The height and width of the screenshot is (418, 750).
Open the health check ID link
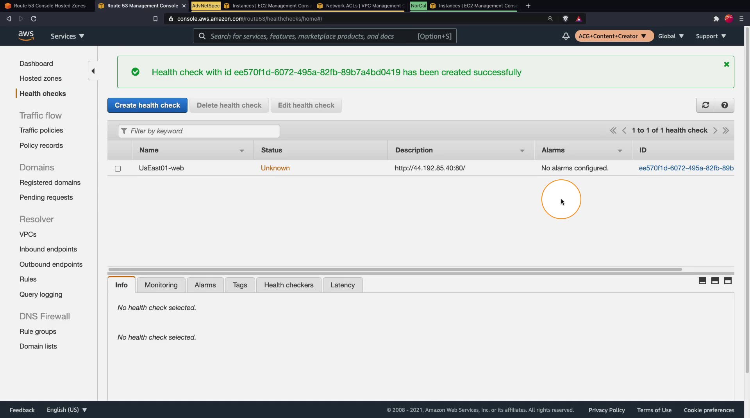(x=686, y=168)
